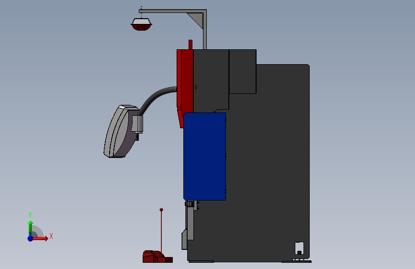Select the large dark gray side frame

point(267,164)
